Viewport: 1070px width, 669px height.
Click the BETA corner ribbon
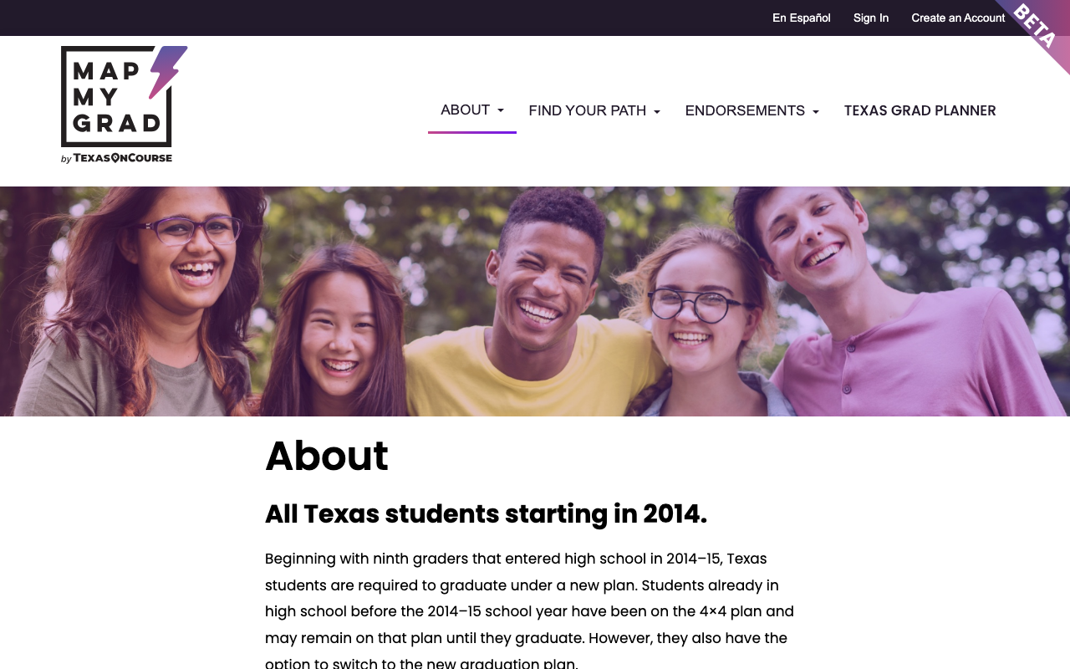1037,29
